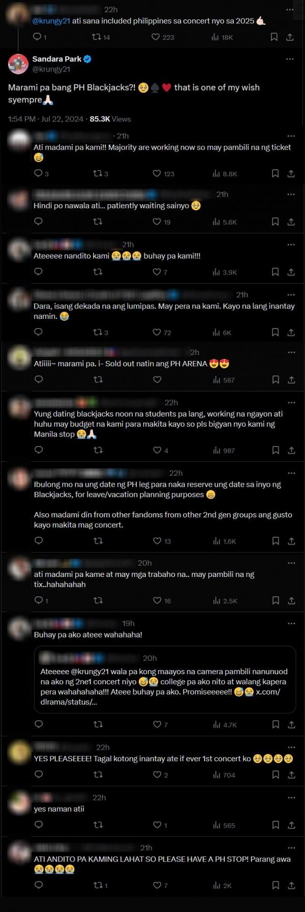
Task: View analytics showing 987 views
Action: (224, 450)
